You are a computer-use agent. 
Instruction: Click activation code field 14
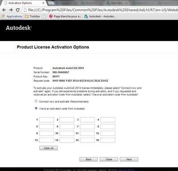[67, 140]
